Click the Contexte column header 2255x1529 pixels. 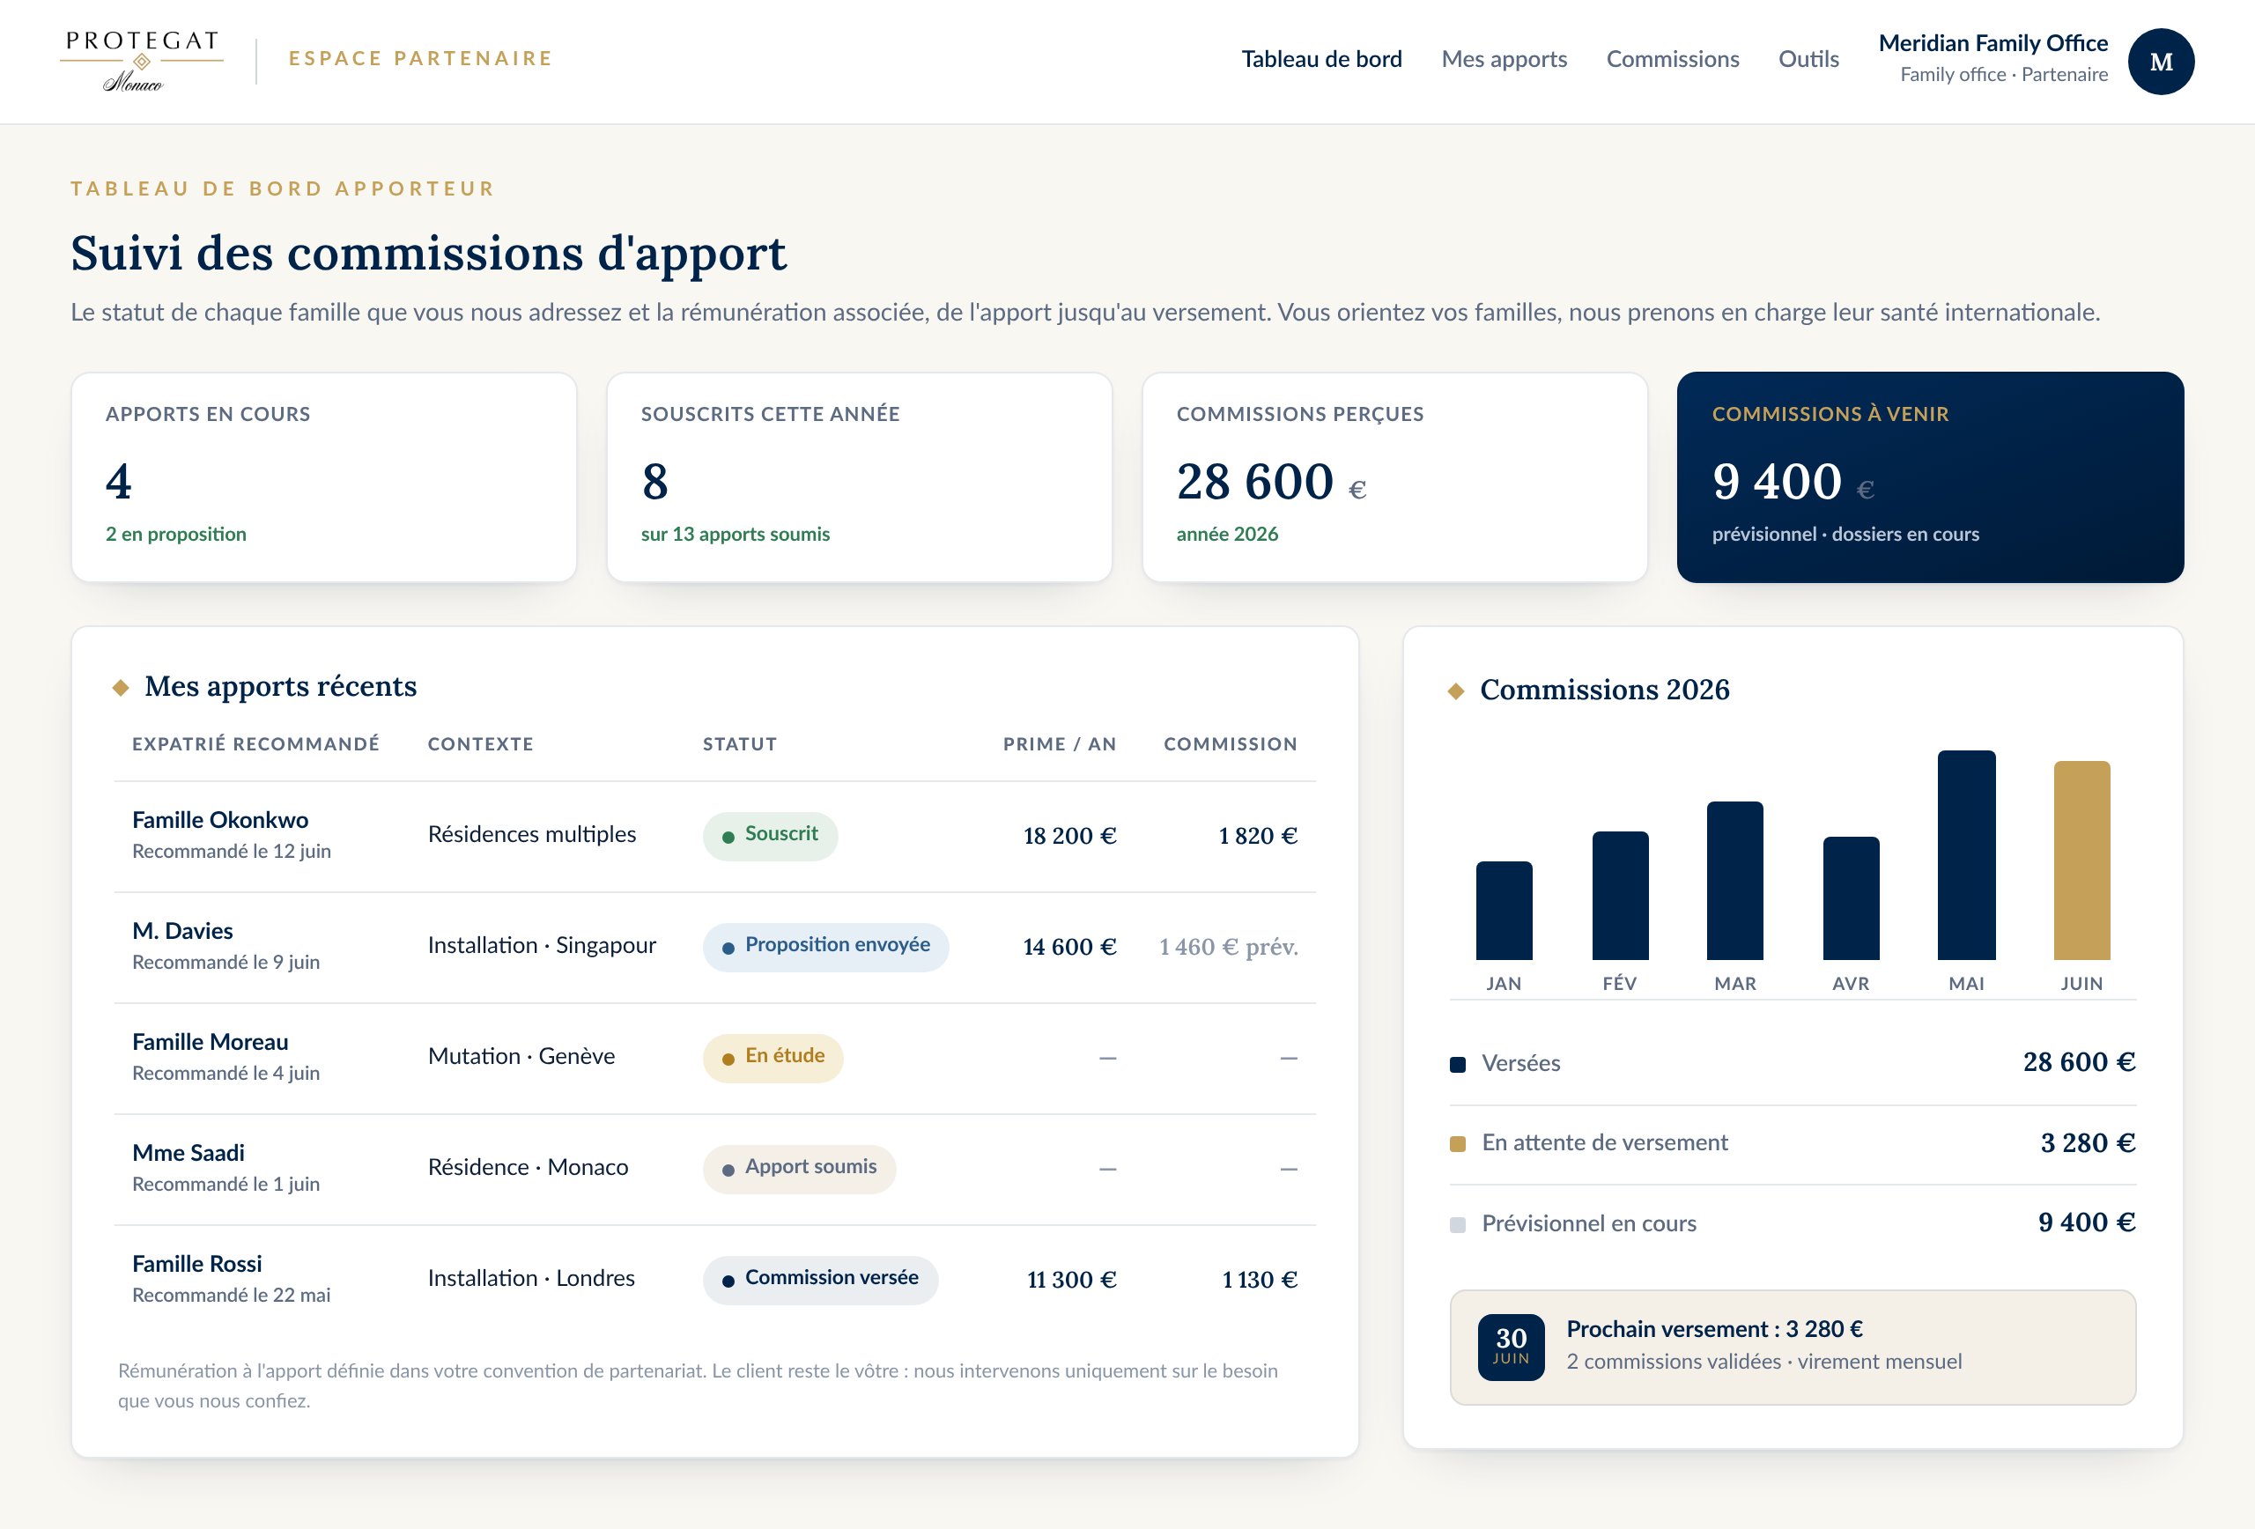[x=480, y=744]
